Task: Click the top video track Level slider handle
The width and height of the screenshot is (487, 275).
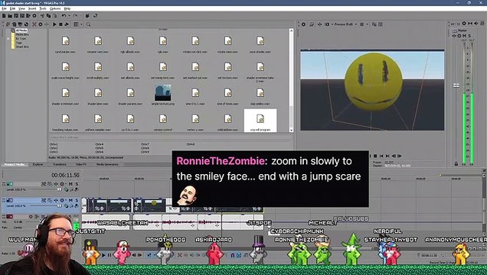Action: click(x=59, y=189)
